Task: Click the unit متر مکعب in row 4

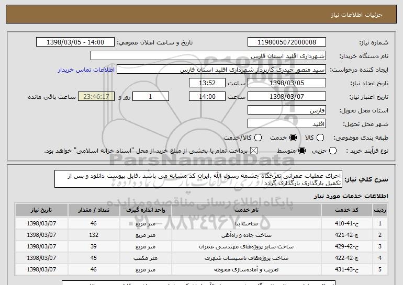Action: 145,258
